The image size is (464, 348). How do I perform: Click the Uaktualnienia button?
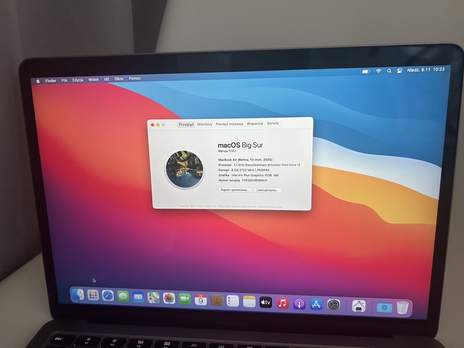267,190
